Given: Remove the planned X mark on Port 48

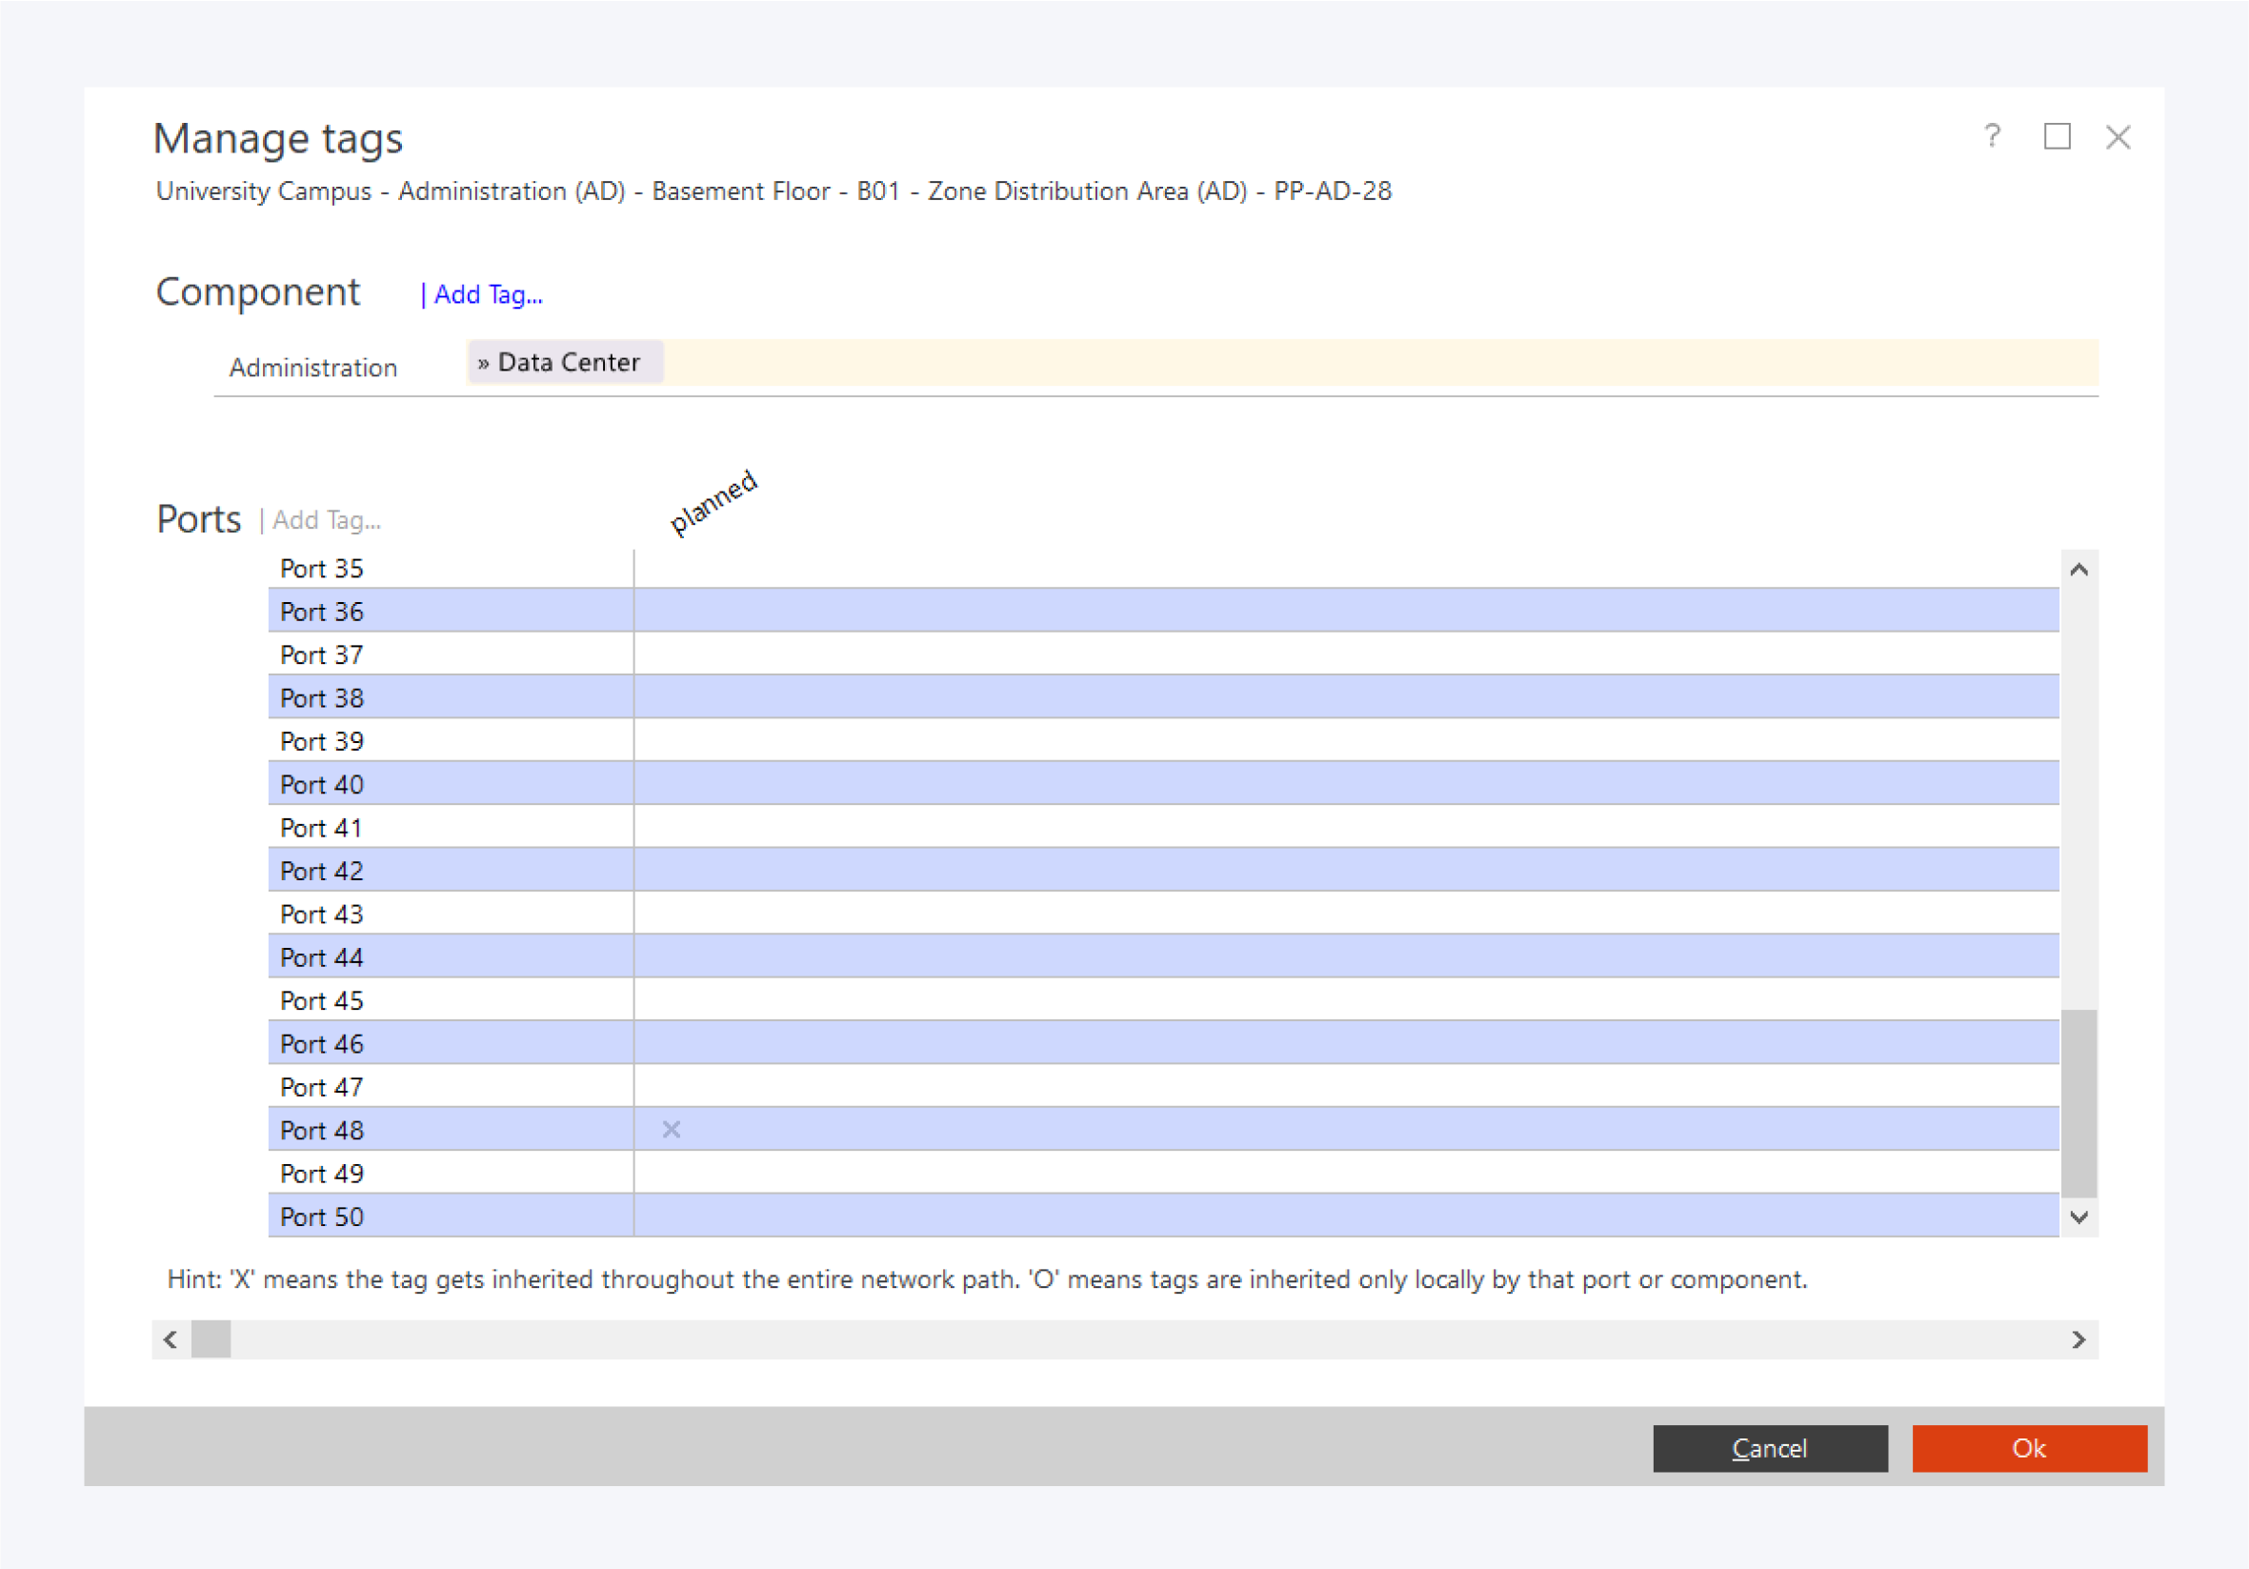Looking at the screenshot, I should [x=671, y=1129].
